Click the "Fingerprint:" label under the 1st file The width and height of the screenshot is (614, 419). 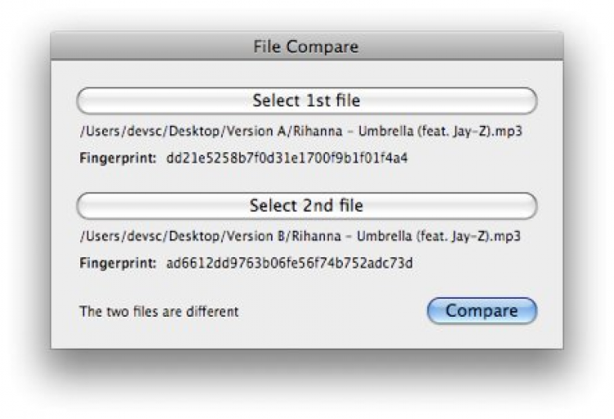click(x=117, y=158)
